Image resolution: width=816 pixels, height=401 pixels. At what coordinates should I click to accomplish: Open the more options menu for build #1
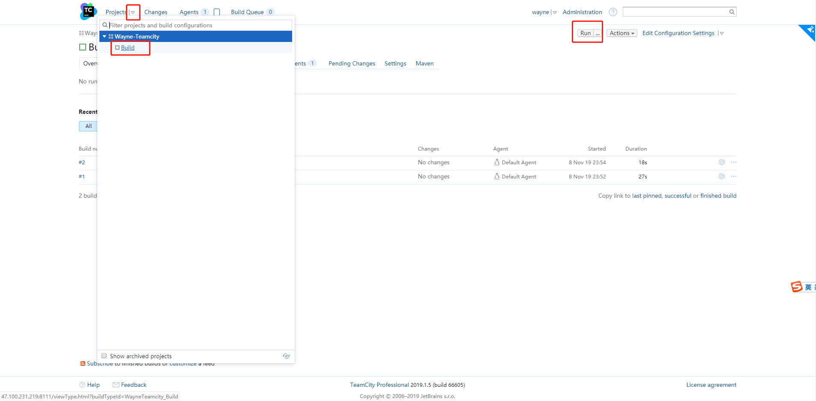[734, 176]
